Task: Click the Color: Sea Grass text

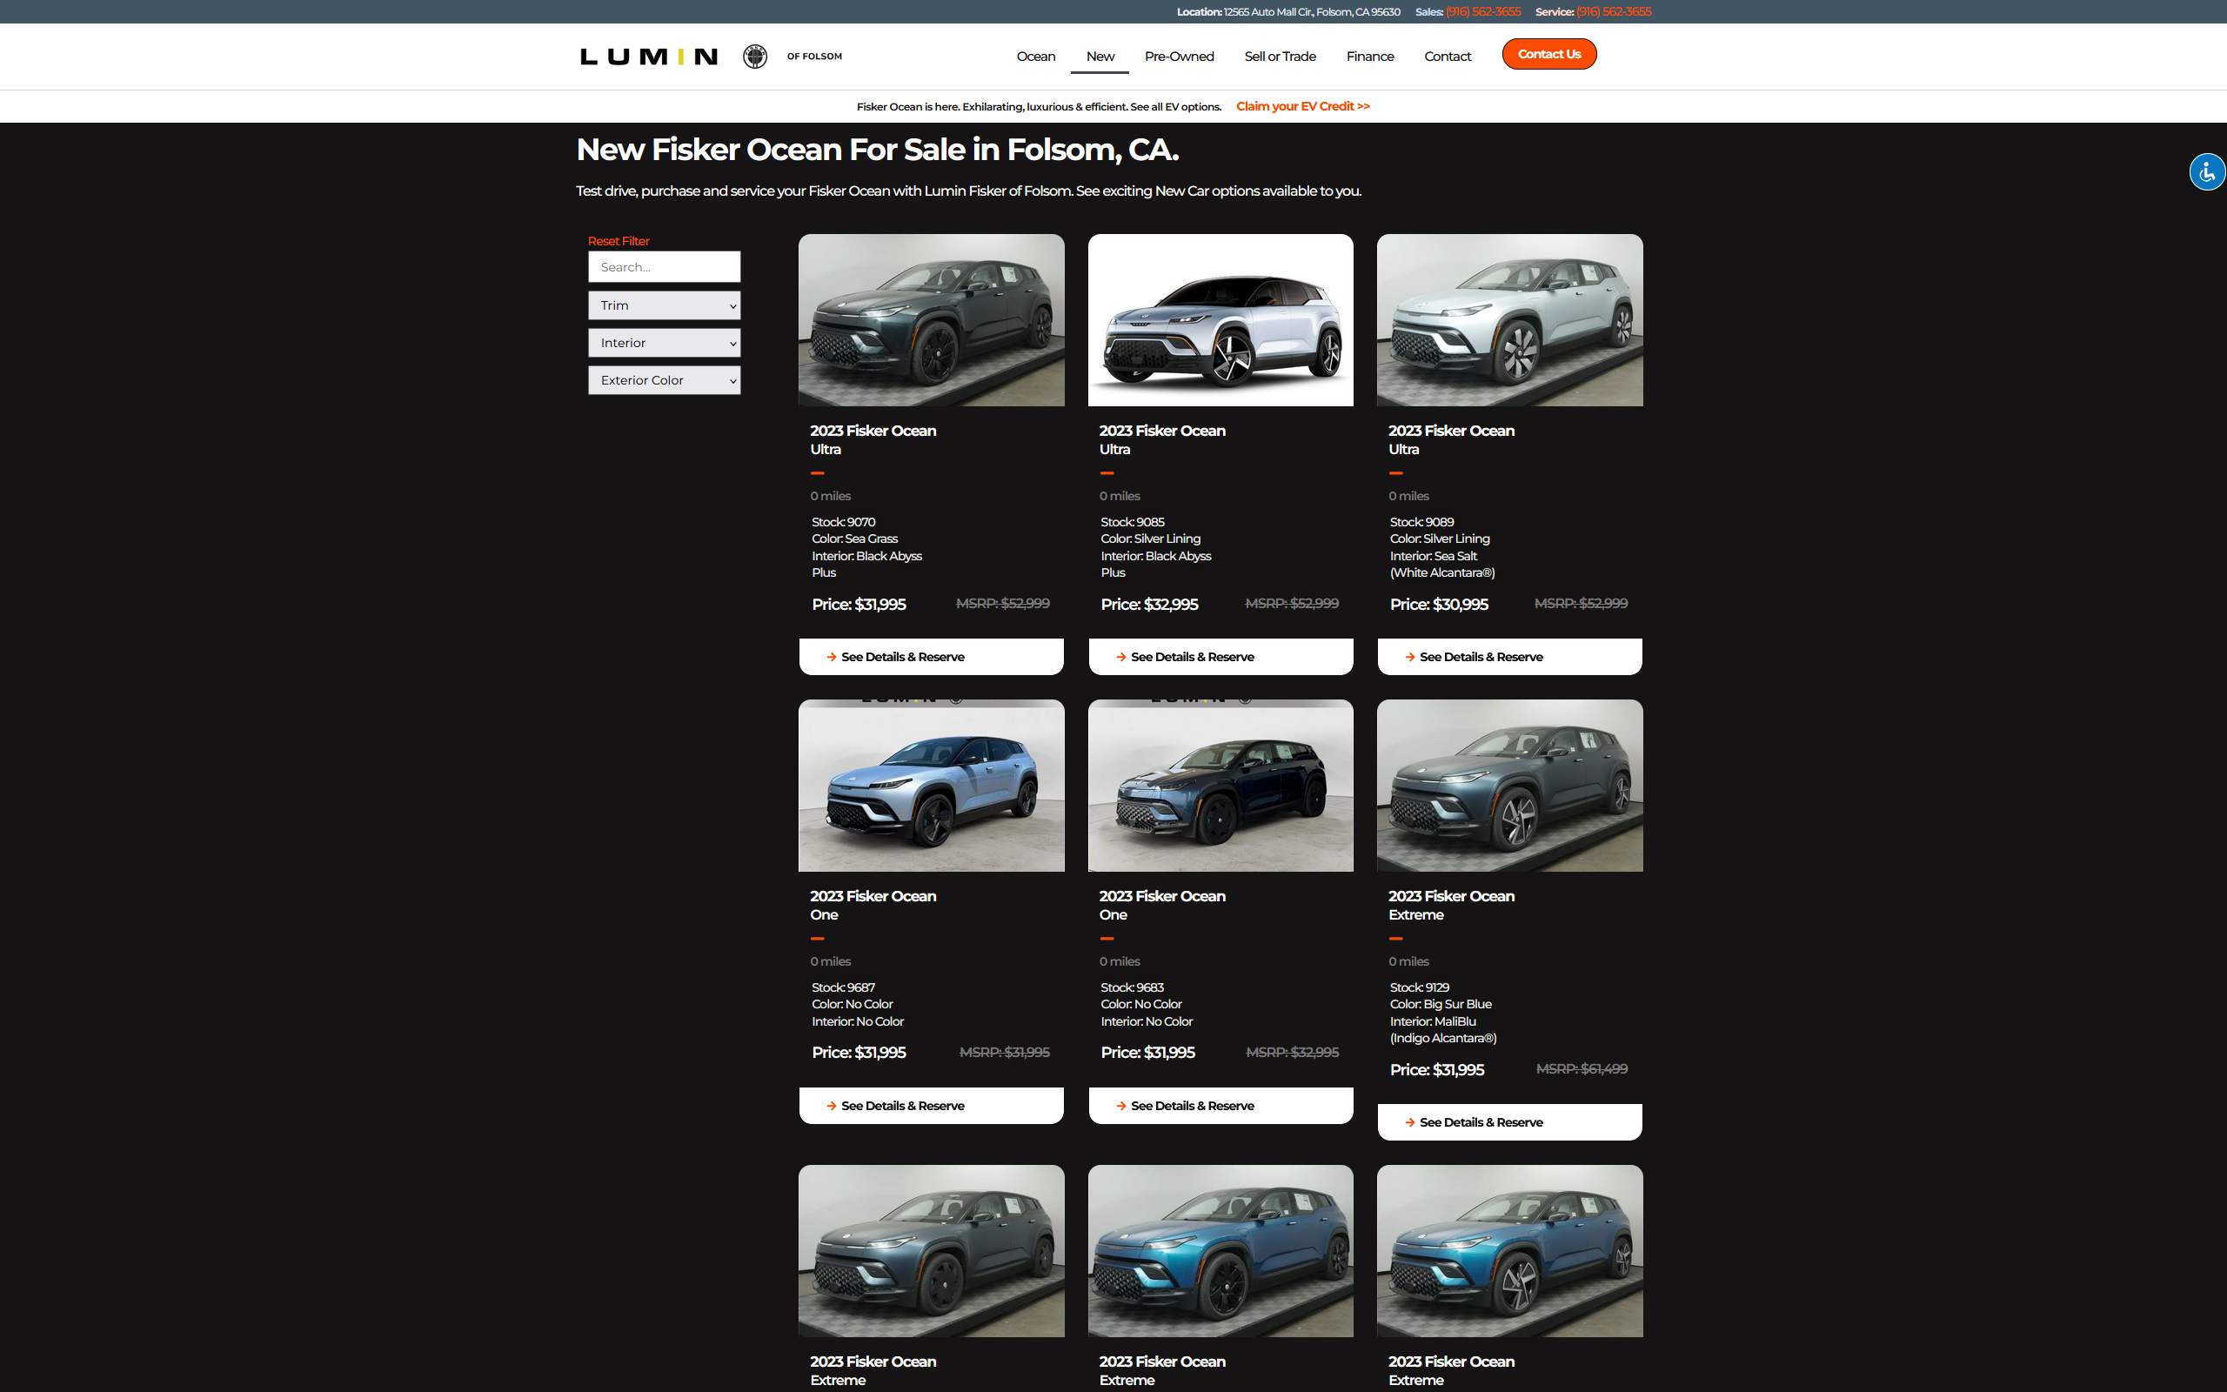Action: [854, 539]
